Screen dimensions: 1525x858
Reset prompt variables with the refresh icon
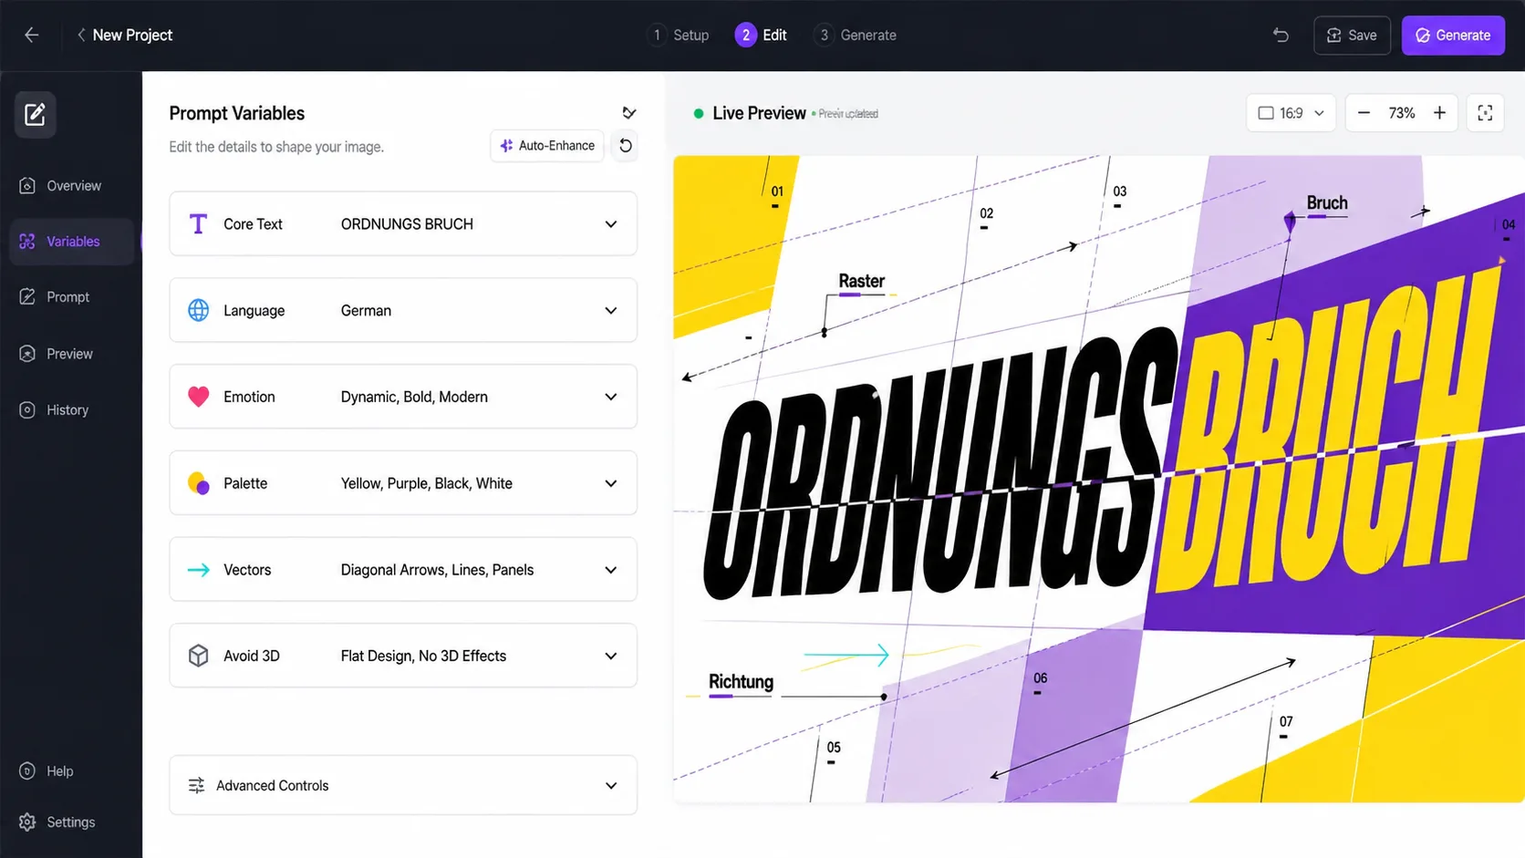pyautogui.click(x=625, y=146)
